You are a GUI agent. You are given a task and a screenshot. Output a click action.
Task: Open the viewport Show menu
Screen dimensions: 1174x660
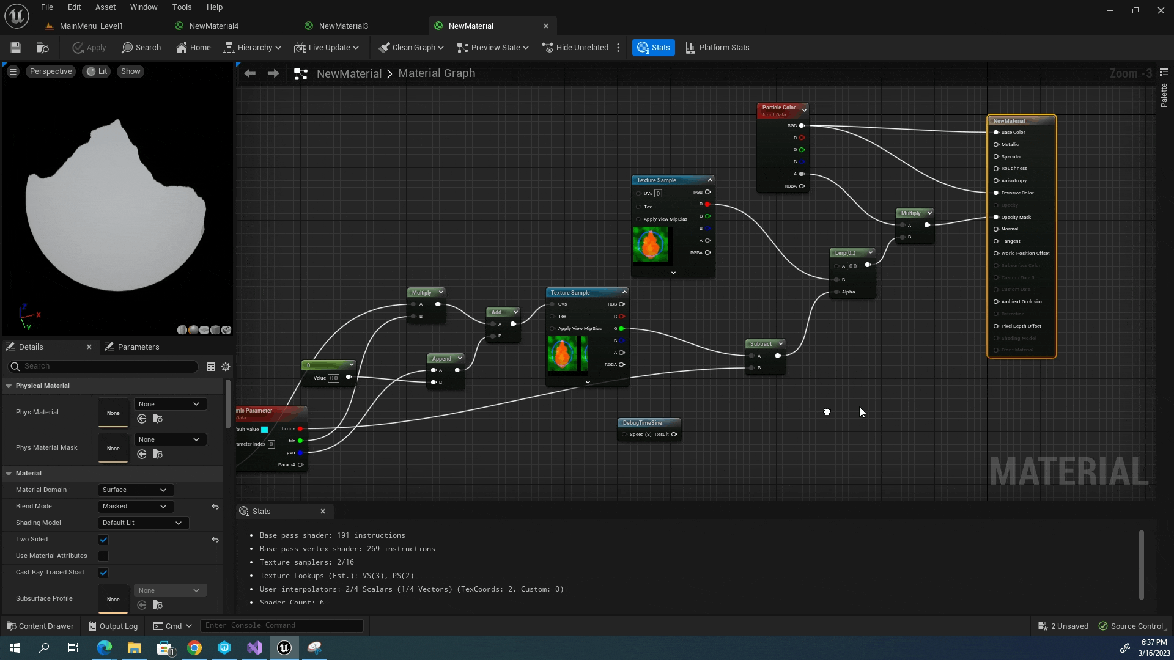pos(130,71)
